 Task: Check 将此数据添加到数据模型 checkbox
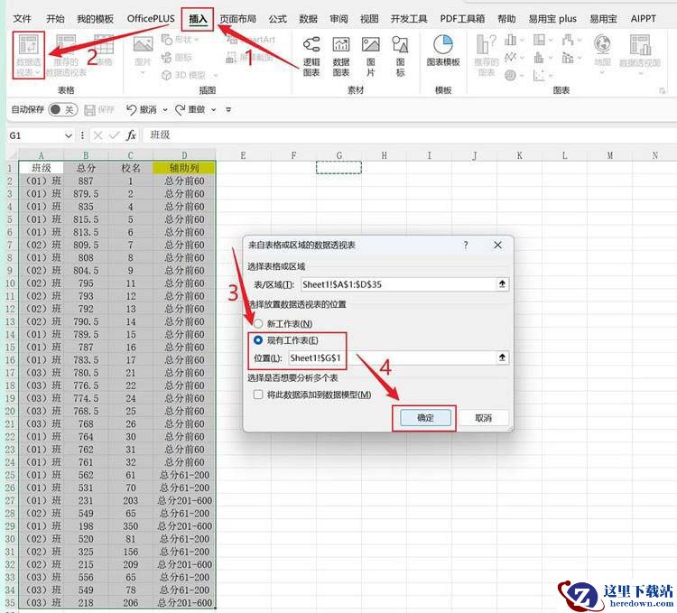(258, 395)
